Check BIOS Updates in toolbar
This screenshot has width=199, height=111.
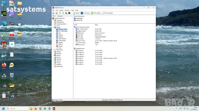click(96, 13)
